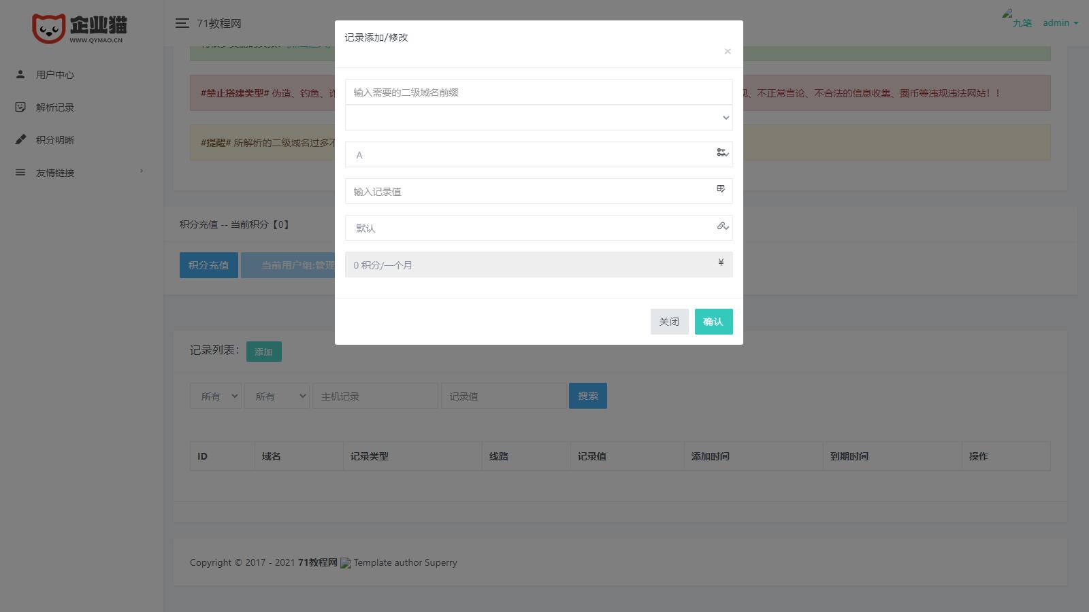Click the user icon next to 用户中心

tap(20, 74)
